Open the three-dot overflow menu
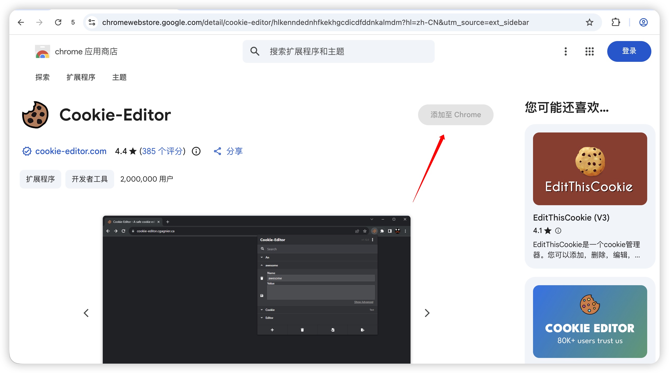This screenshot has height=373, width=669. pyautogui.click(x=566, y=51)
